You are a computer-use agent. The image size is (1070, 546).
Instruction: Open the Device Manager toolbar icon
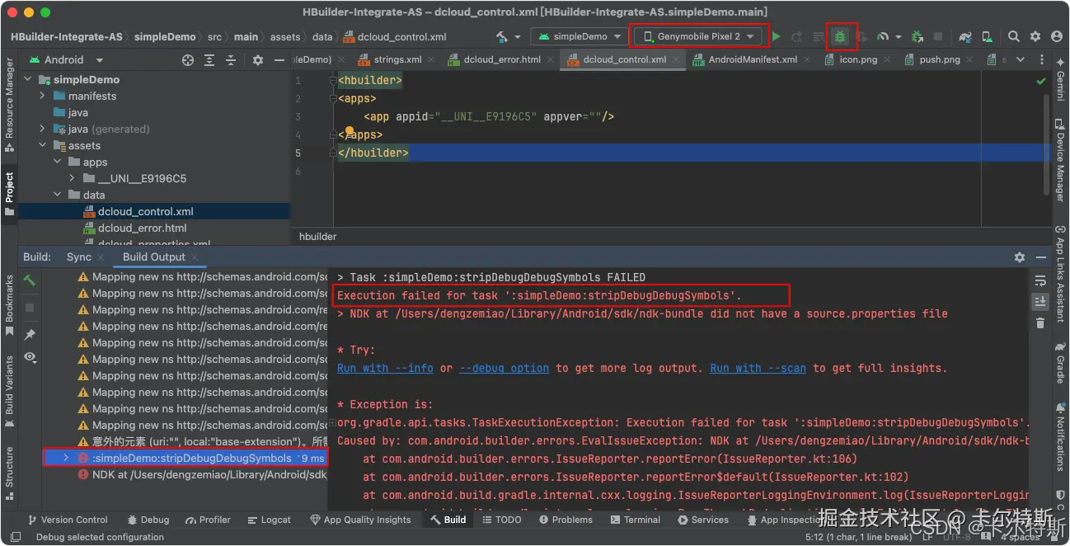coord(986,37)
